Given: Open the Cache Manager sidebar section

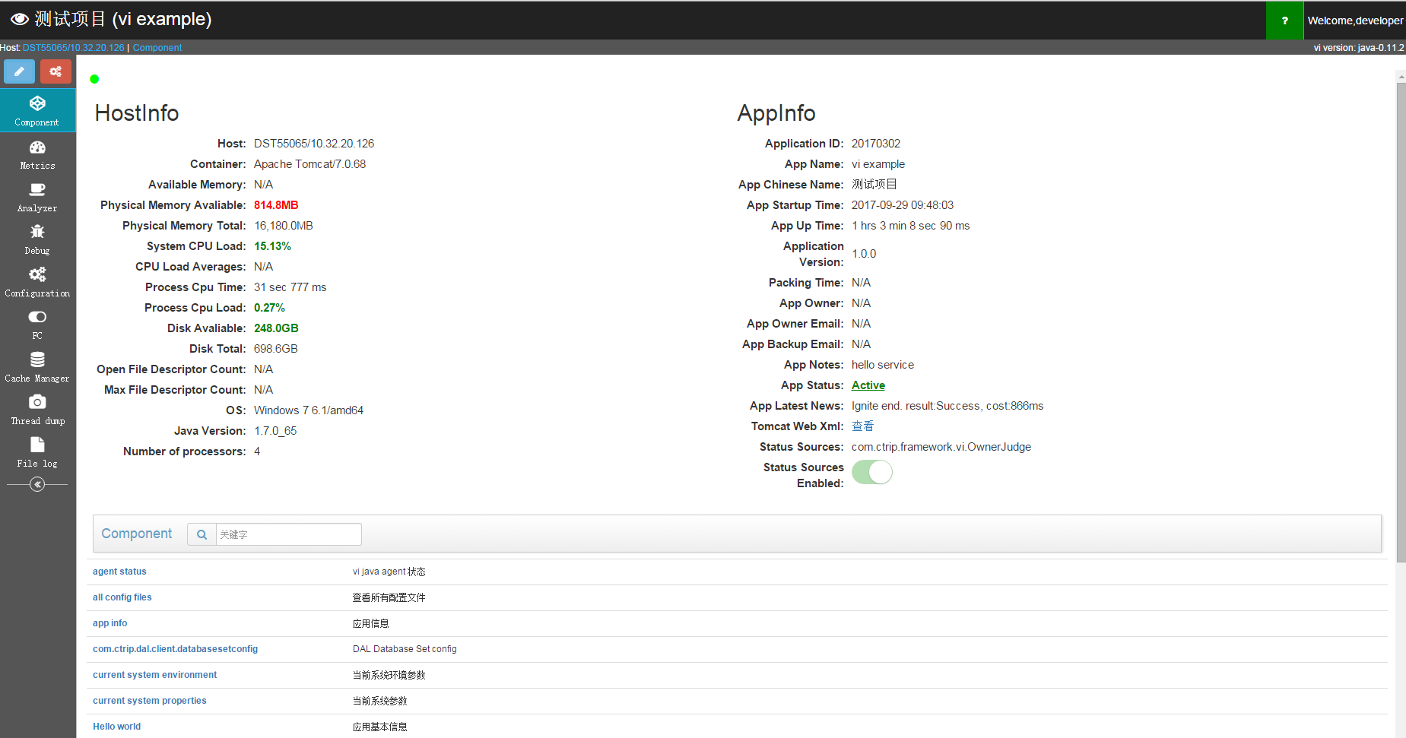Looking at the screenshot, I should click(x=37, y=367).
